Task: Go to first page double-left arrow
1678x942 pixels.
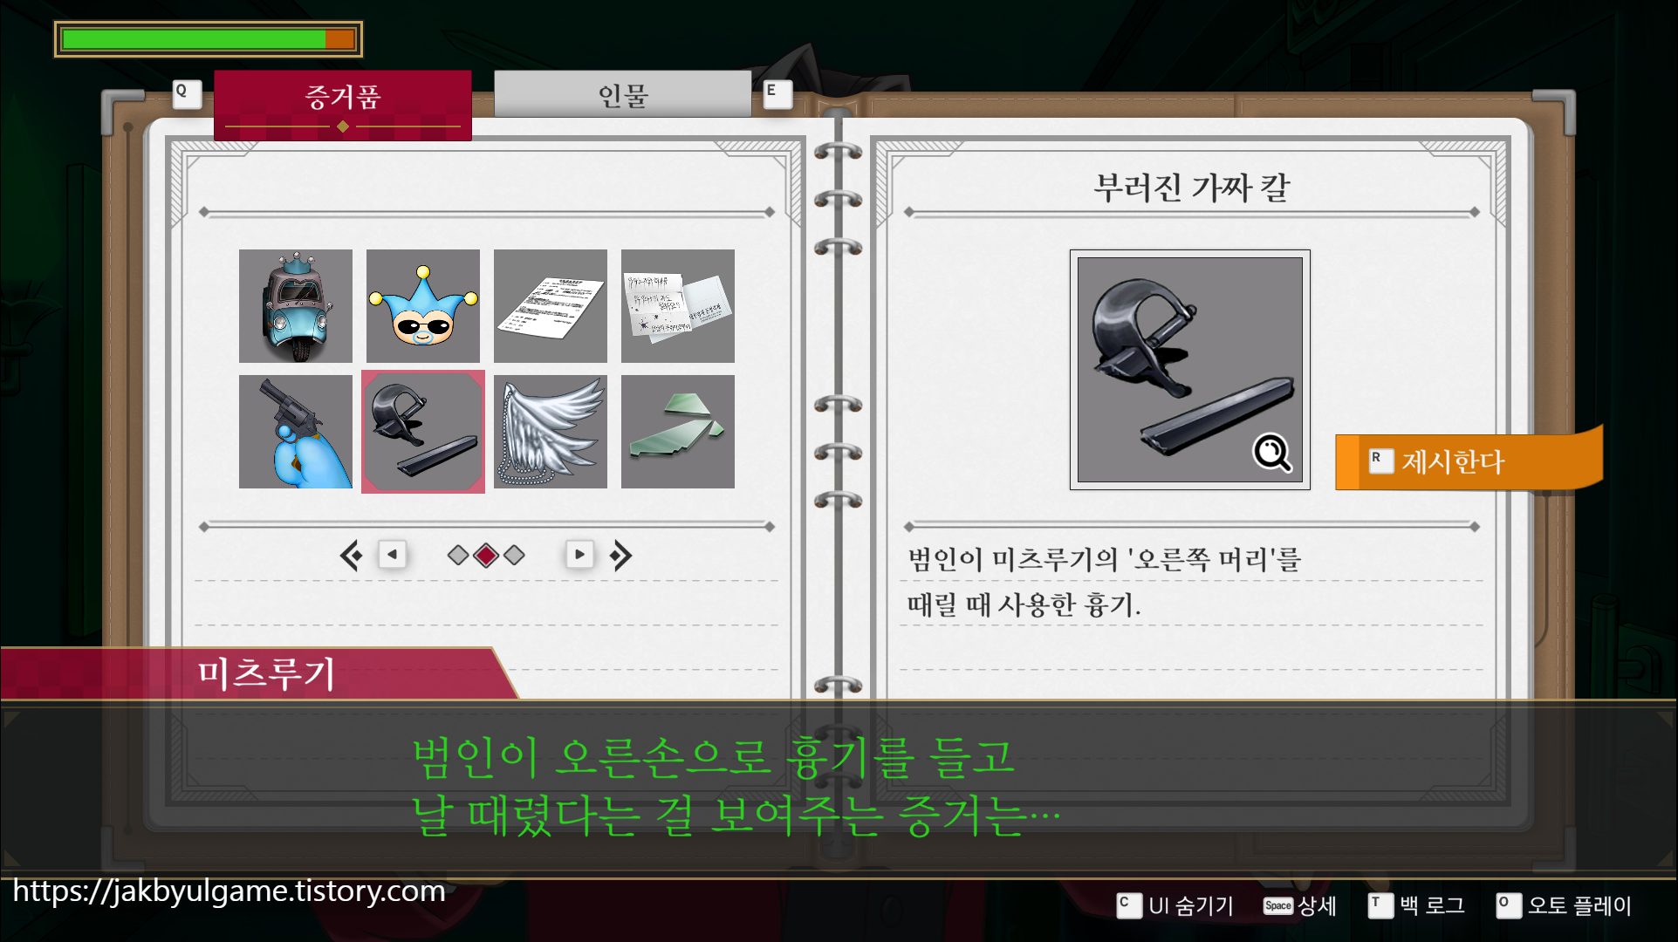Action: click(351, 556)
